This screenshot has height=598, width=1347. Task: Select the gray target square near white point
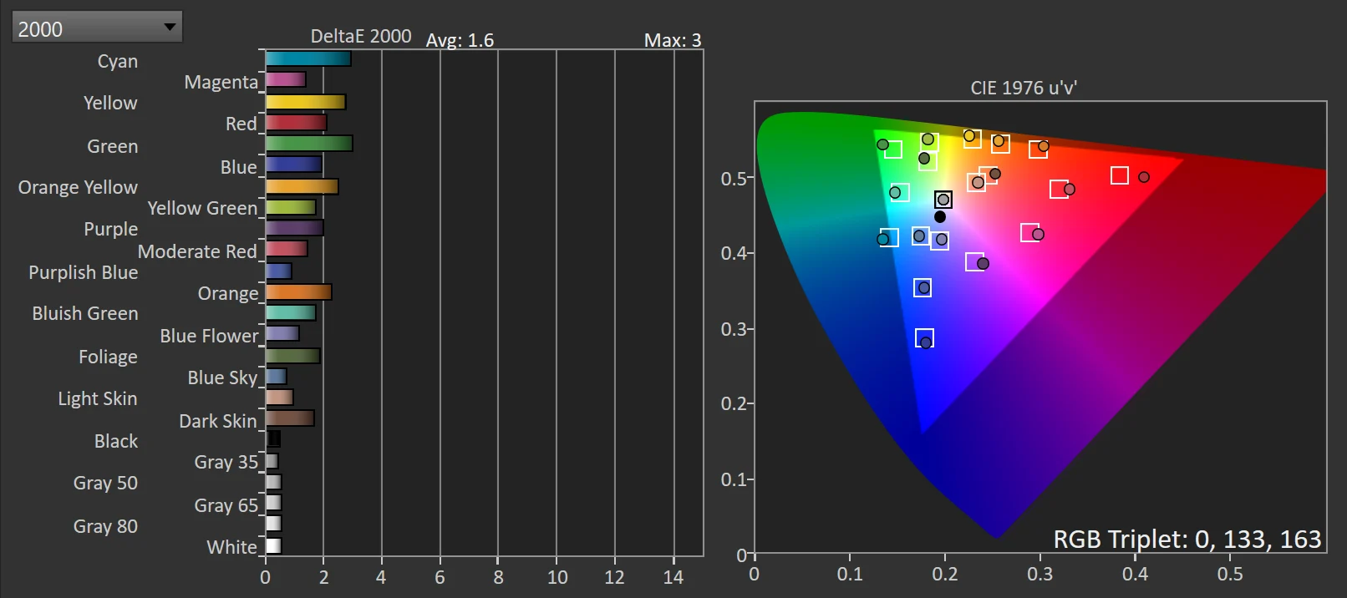coord(943,200)
